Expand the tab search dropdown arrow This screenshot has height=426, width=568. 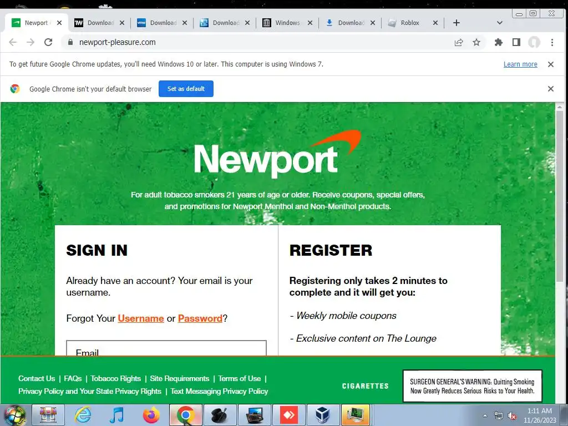pos(500,23)
